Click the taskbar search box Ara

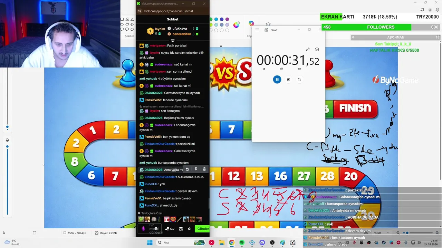[180, 242]
